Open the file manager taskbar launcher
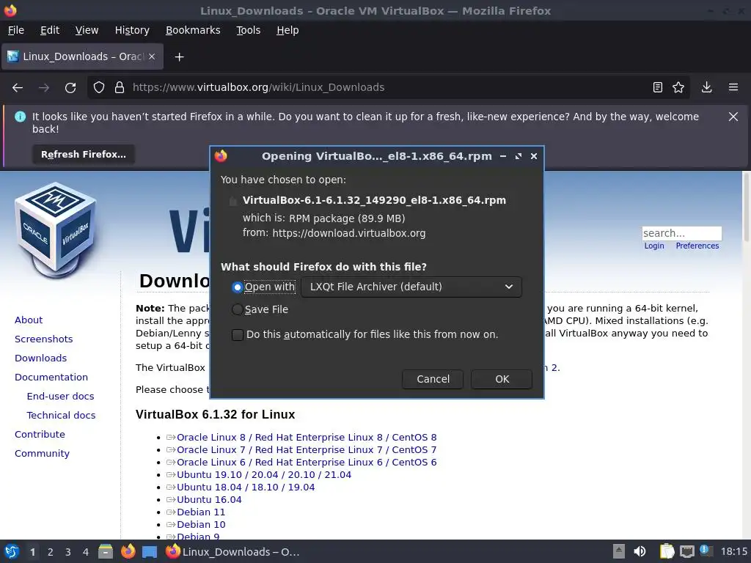 pos(106,551)
